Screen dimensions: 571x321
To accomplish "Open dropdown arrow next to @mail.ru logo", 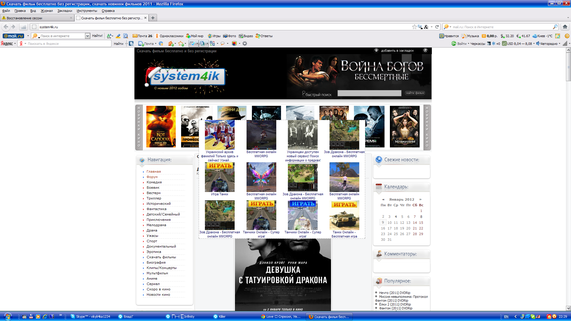I will (28, 36).
